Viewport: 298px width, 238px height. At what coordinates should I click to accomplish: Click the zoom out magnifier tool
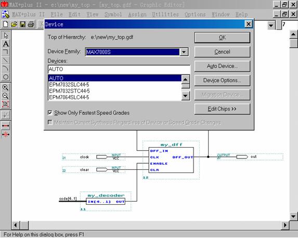click(x=6, y=96)
